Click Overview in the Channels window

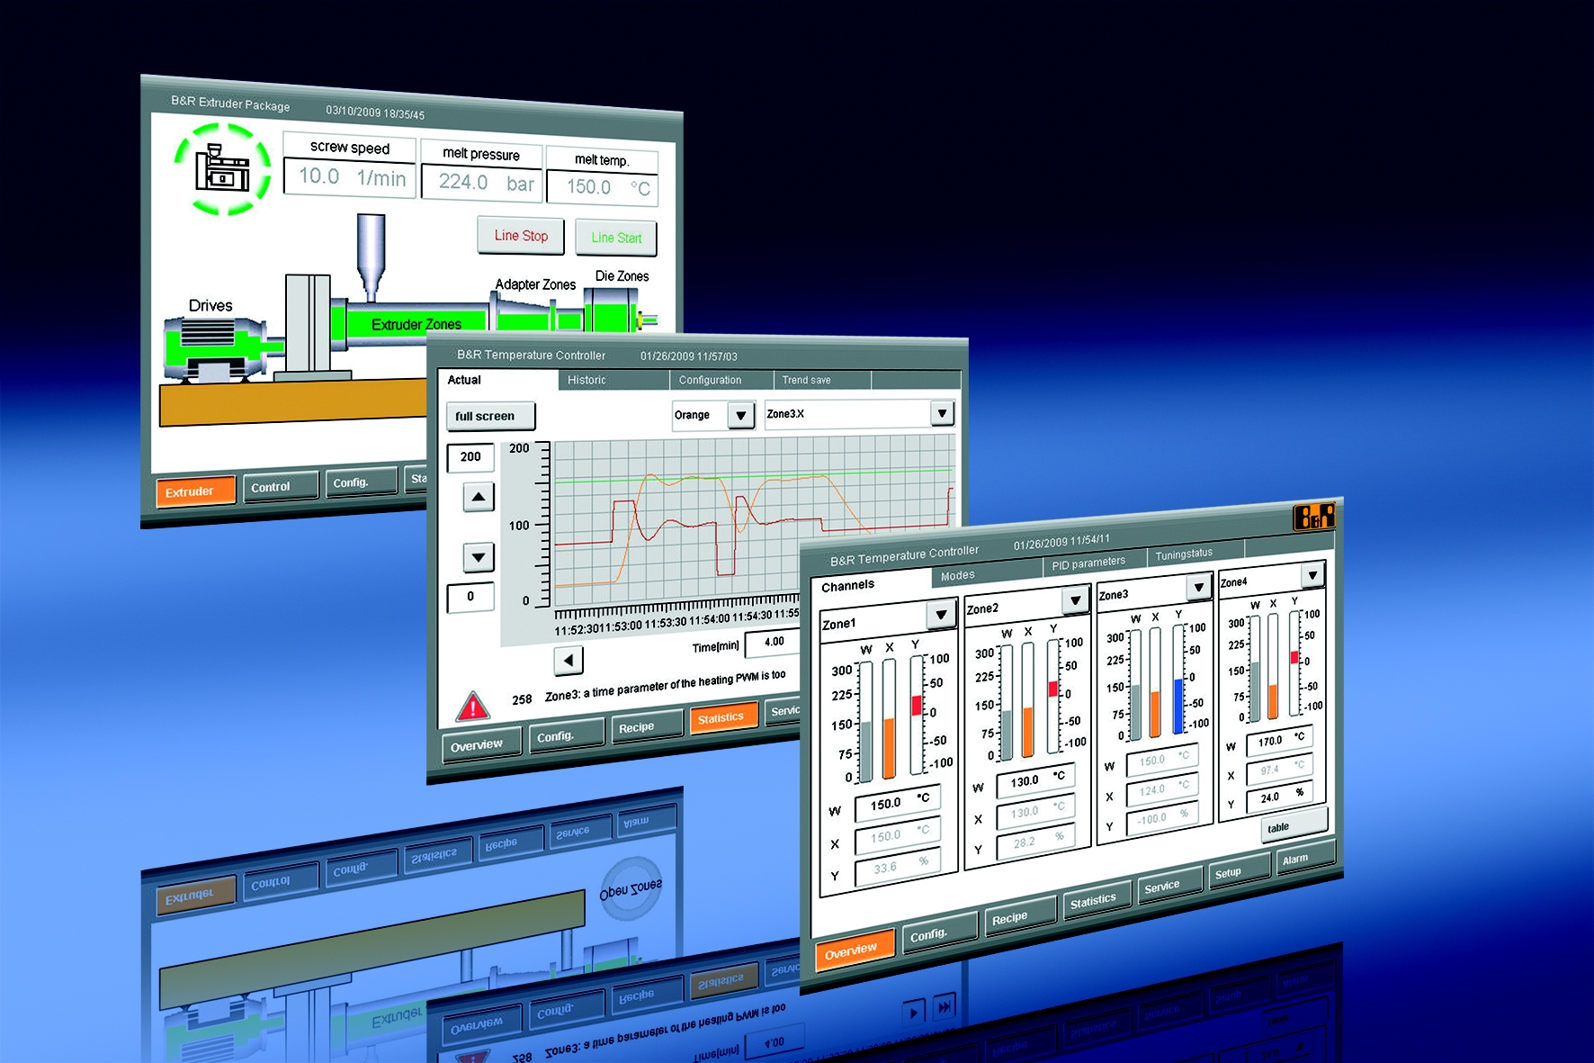pyautogui.click(x=855, y=950)
